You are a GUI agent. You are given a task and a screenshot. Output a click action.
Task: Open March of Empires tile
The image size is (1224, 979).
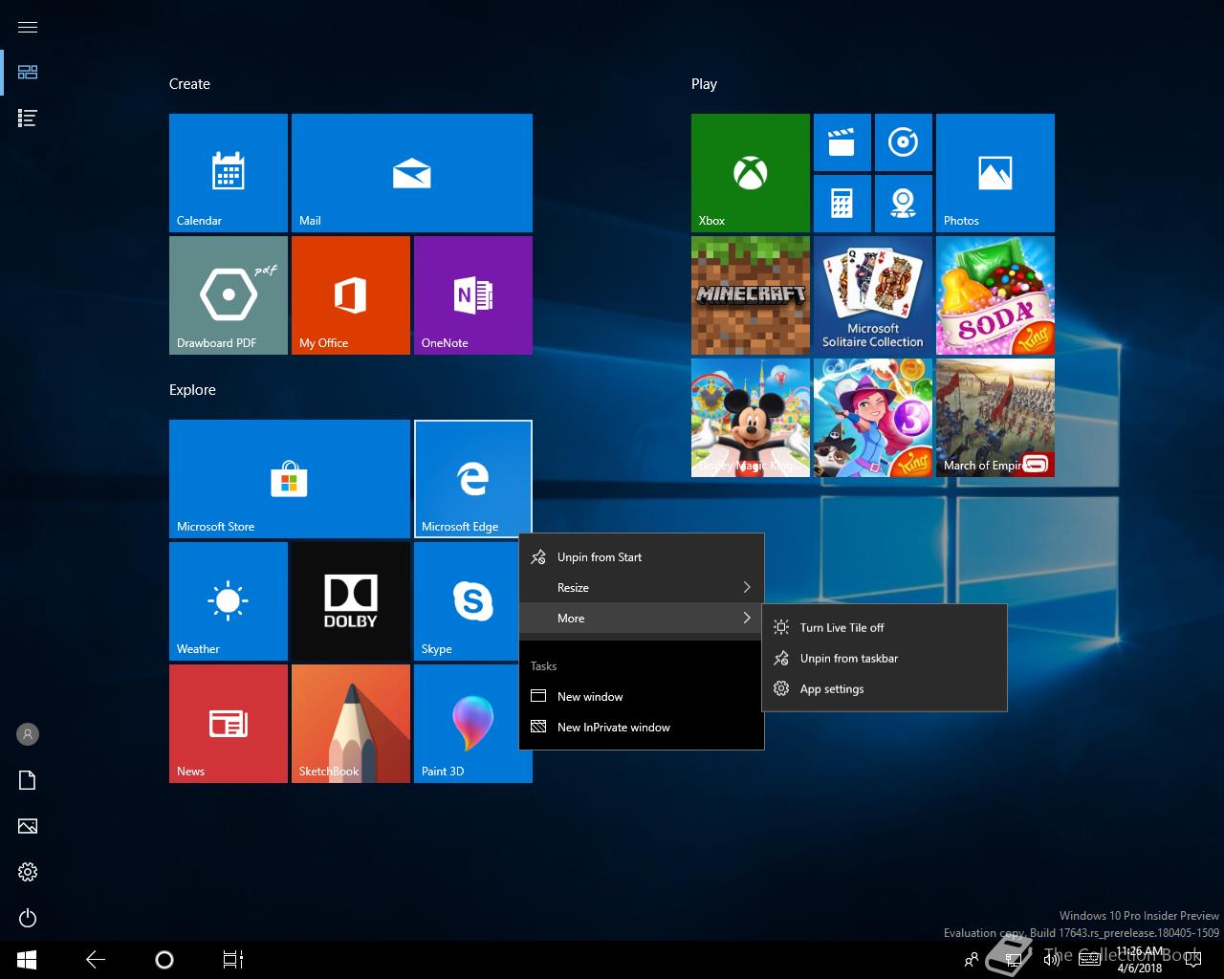click(x=995, y=418)
